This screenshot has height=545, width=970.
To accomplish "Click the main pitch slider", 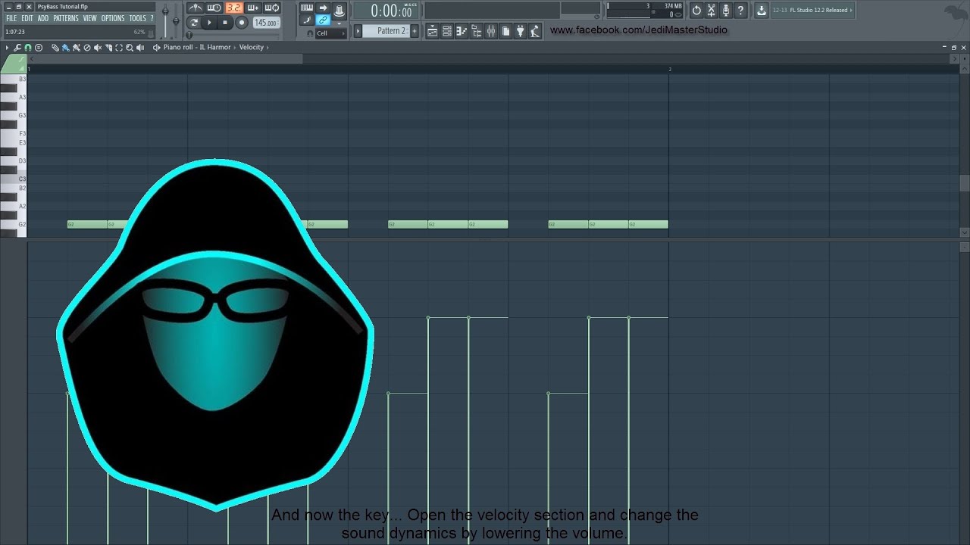I will tap(176, 20).
